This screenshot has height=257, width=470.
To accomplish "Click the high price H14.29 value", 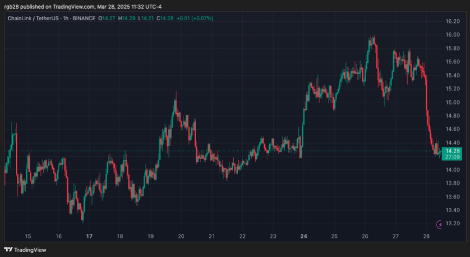I will (x=128, y=18).
